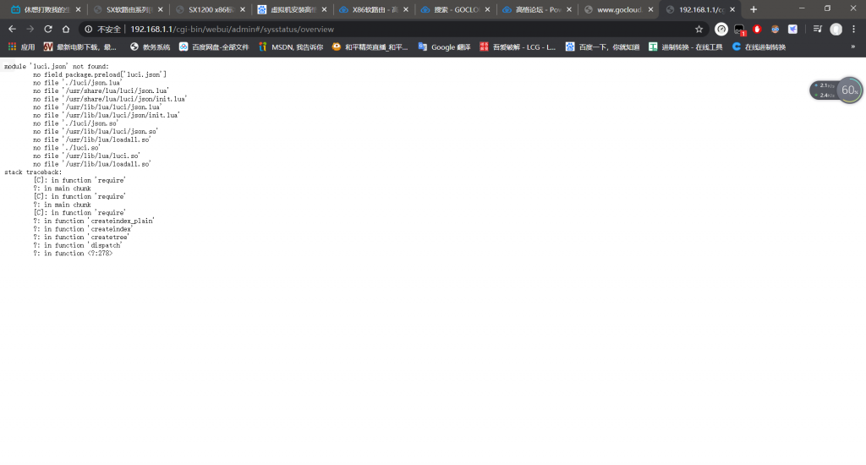
Task: Open the 百度网盘-全部文件 bookmark
Action: click(214, 47)
